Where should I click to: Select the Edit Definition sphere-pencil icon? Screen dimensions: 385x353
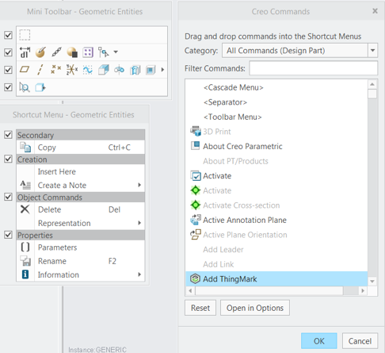pyautogui.click(x=40, y=52)
